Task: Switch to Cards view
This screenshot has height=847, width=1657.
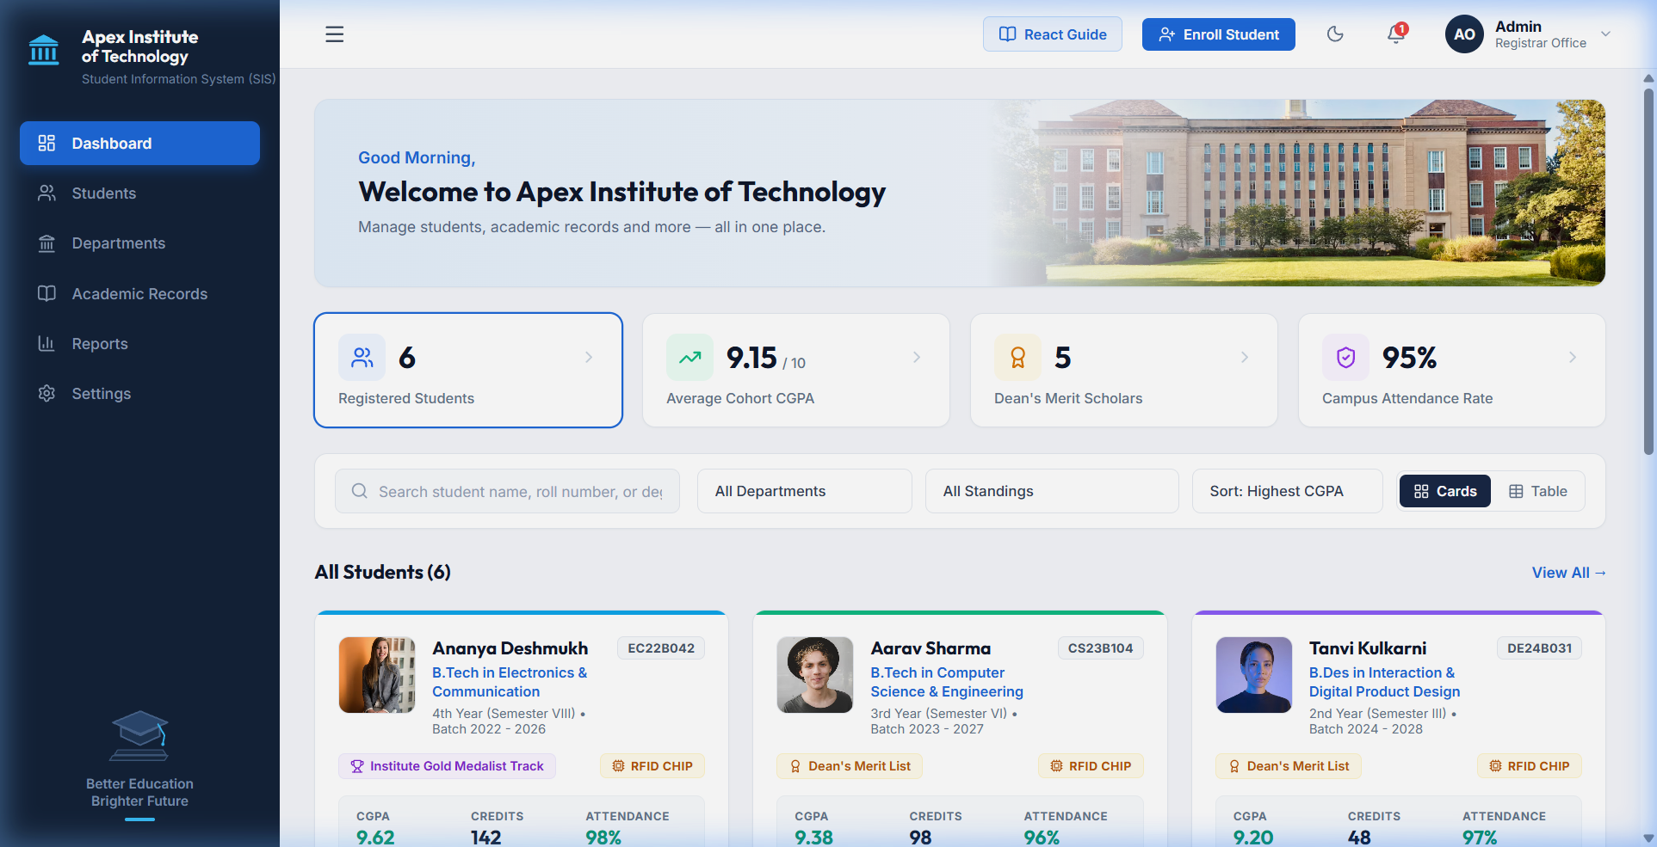Action: coord(1445,491)
